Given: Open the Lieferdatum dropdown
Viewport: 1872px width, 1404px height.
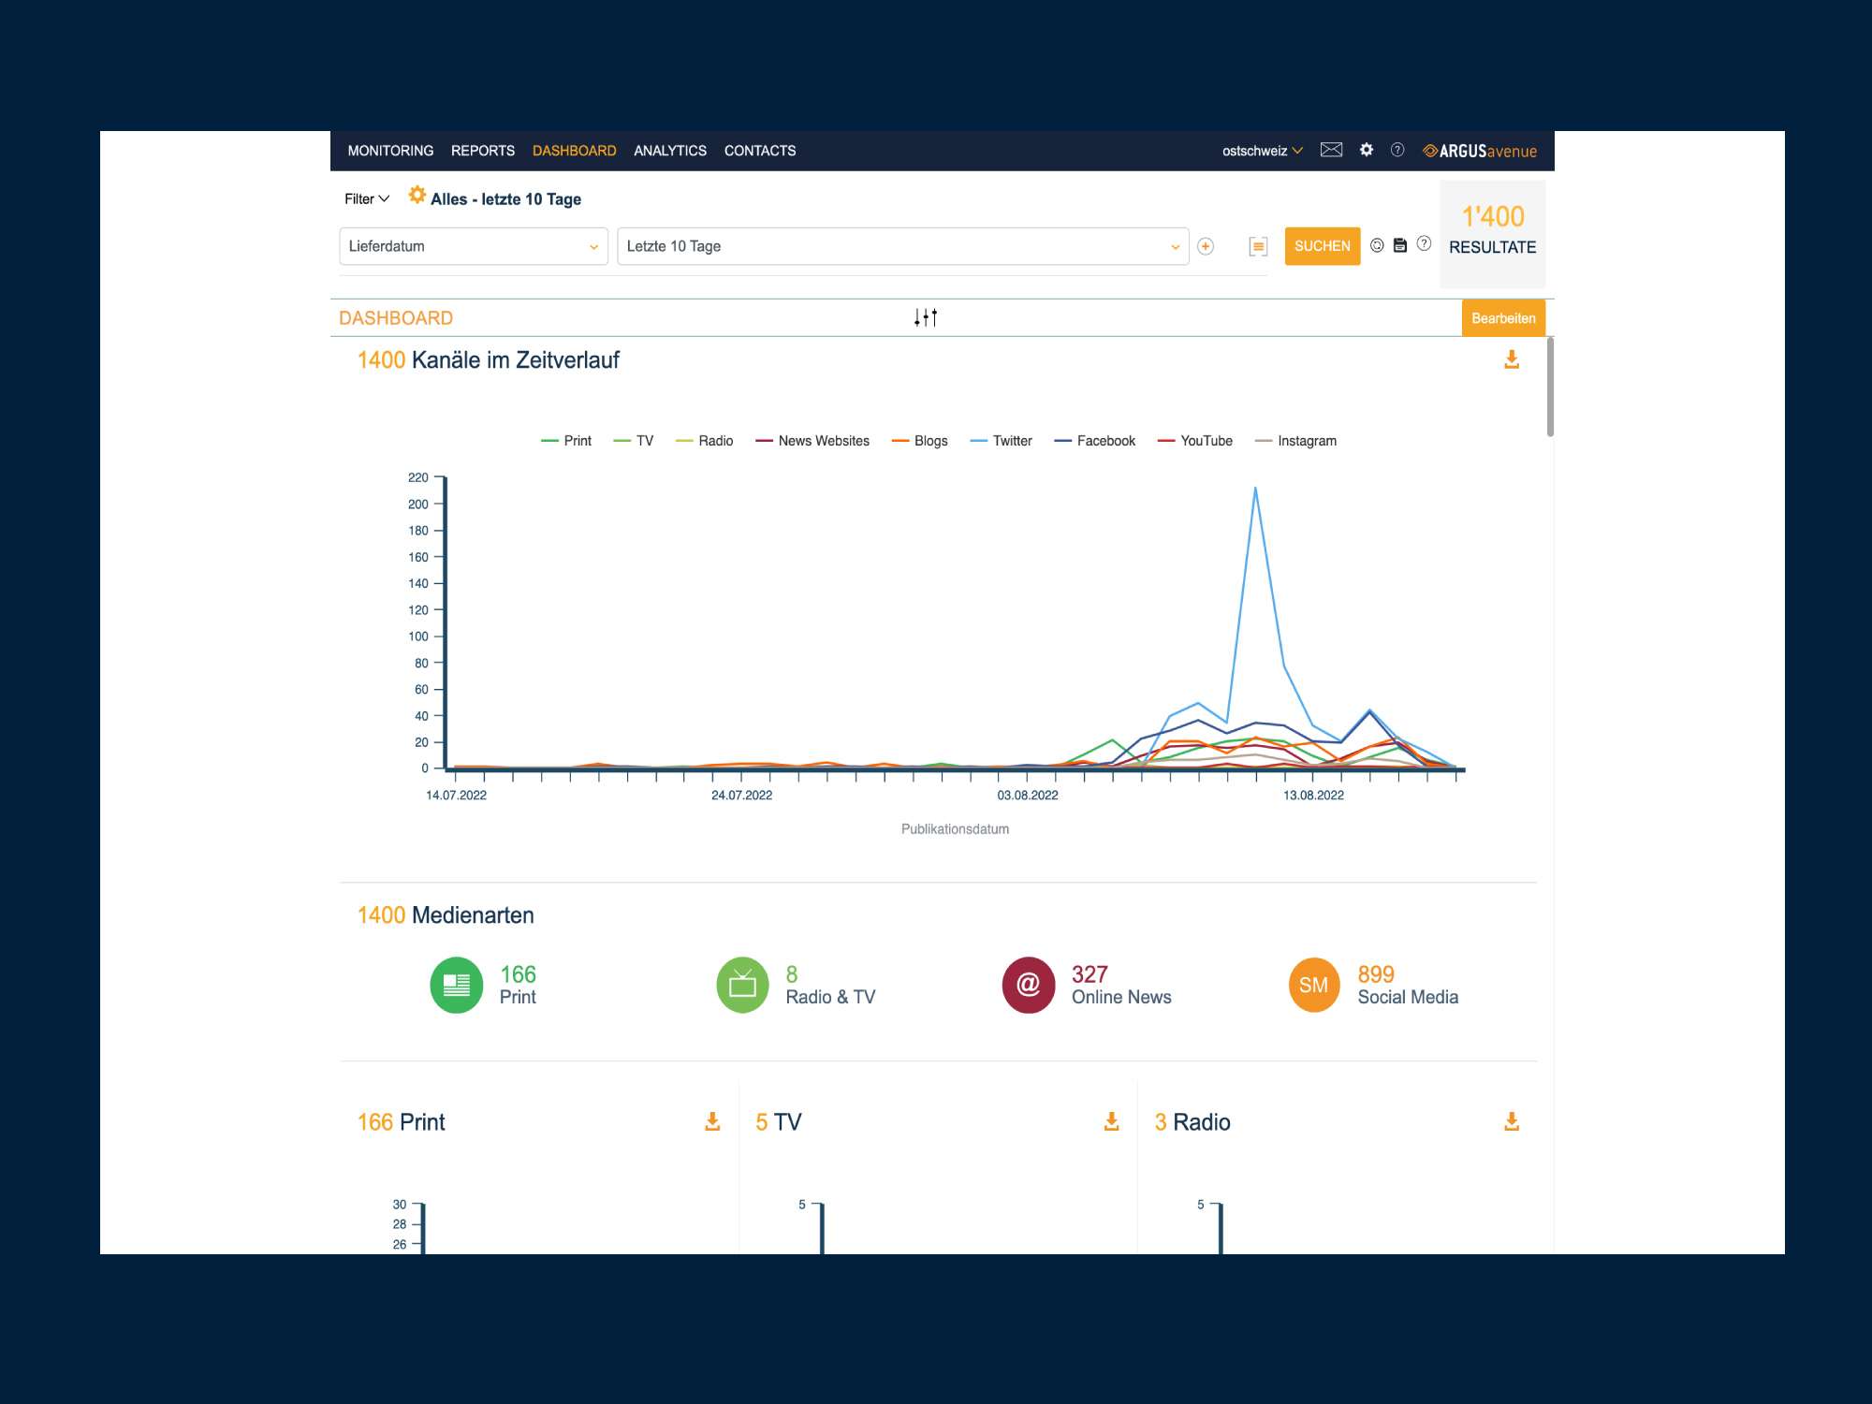Looking at the screenshot, I should [474, 246].
